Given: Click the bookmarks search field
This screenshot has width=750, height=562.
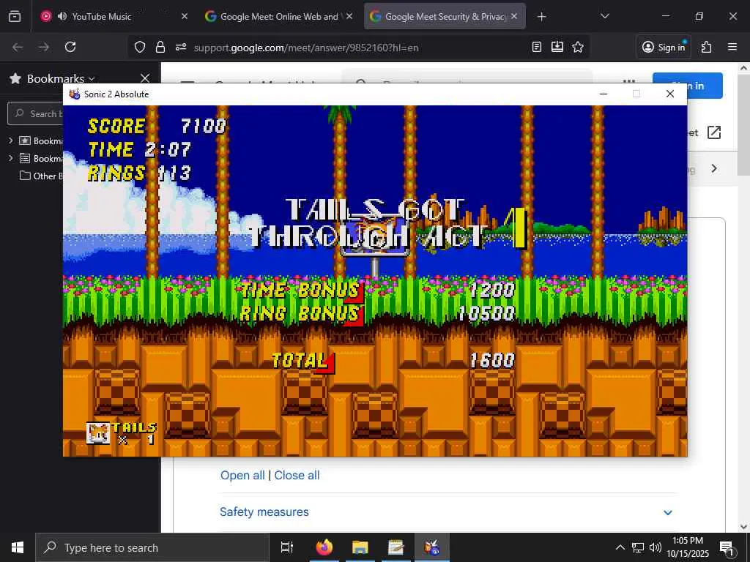Looking at the screenshot, I should pos(36,113).
